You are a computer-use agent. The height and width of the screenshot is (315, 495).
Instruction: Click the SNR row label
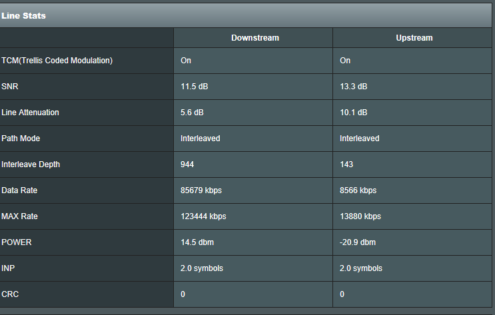(11, 87)
